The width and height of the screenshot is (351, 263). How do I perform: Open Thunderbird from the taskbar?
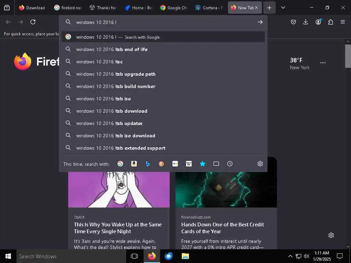click(x=169, y=256)
